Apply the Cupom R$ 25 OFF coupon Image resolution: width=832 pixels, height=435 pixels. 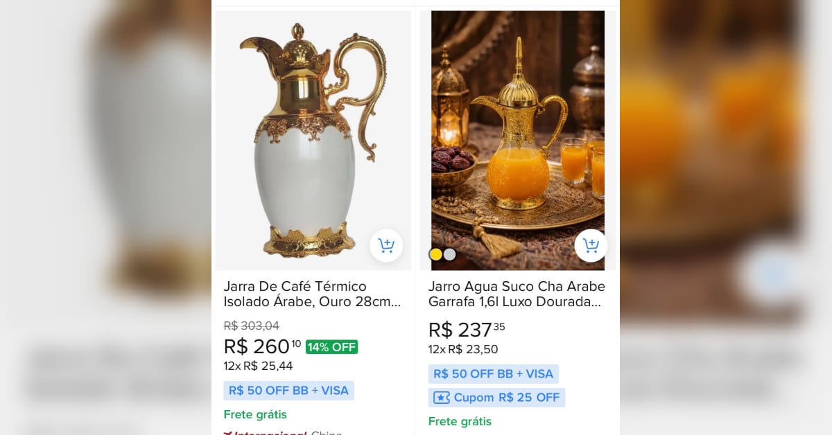[496, 398]
